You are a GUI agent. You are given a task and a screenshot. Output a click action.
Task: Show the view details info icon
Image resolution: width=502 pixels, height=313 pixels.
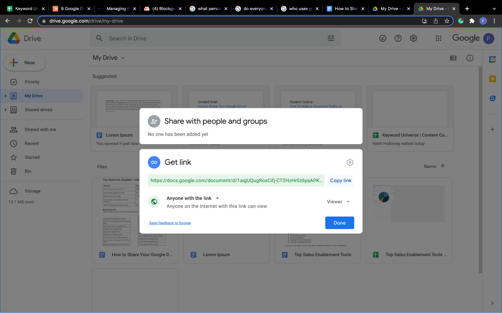click(470, 58)
